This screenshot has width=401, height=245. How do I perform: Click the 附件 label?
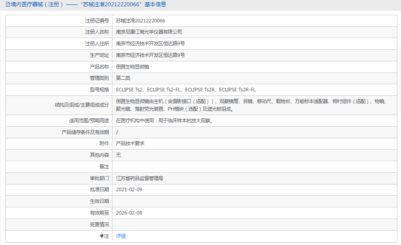pos(104,143)
